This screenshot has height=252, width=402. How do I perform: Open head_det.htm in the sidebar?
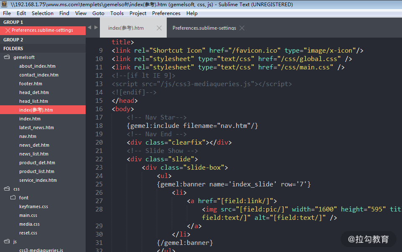[34, 92]
